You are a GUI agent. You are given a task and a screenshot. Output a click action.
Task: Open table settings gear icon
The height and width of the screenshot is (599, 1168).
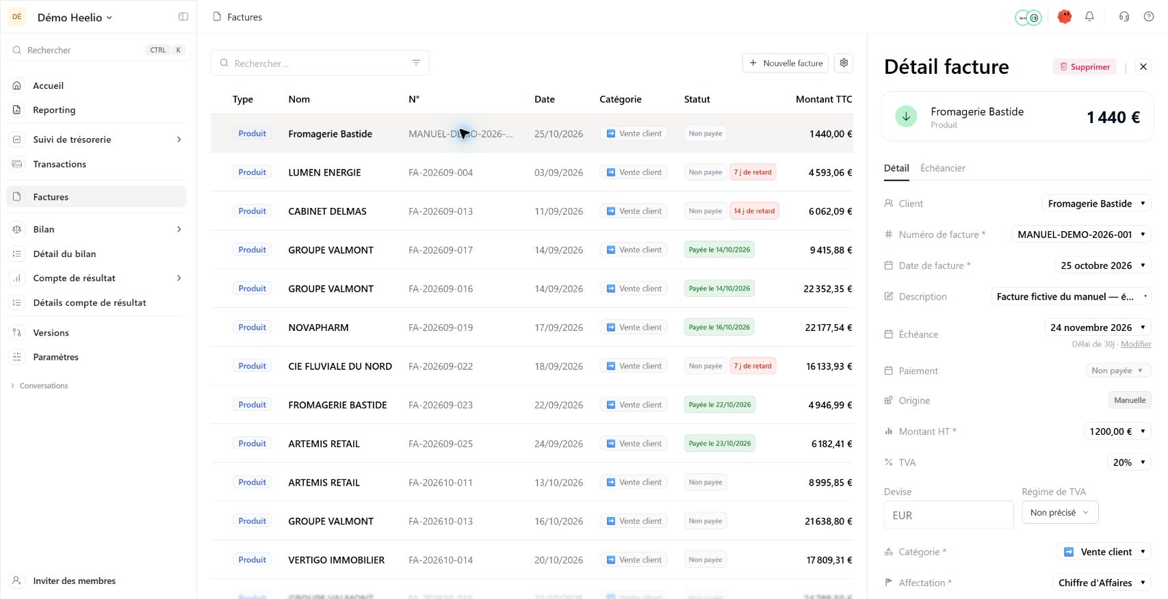tap(844, 63)
